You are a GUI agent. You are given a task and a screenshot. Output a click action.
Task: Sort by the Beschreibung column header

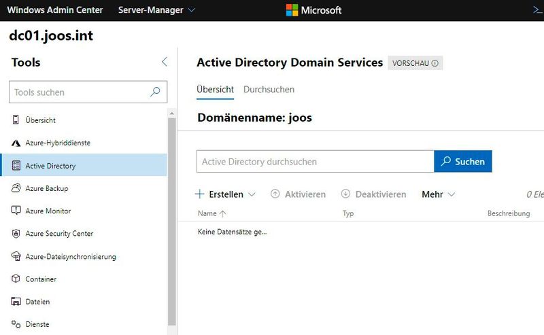pyautogui.click(x=509, y=213)
